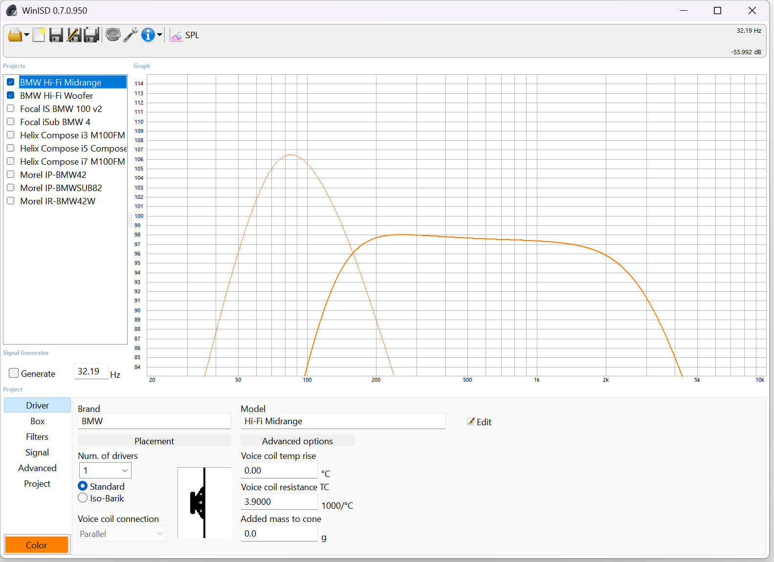Click the driver placement diagram image

[x=204, y=503]
